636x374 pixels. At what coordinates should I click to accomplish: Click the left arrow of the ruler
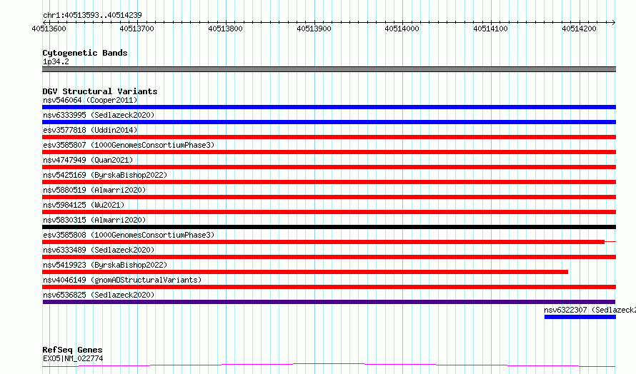tap(44, 22)
